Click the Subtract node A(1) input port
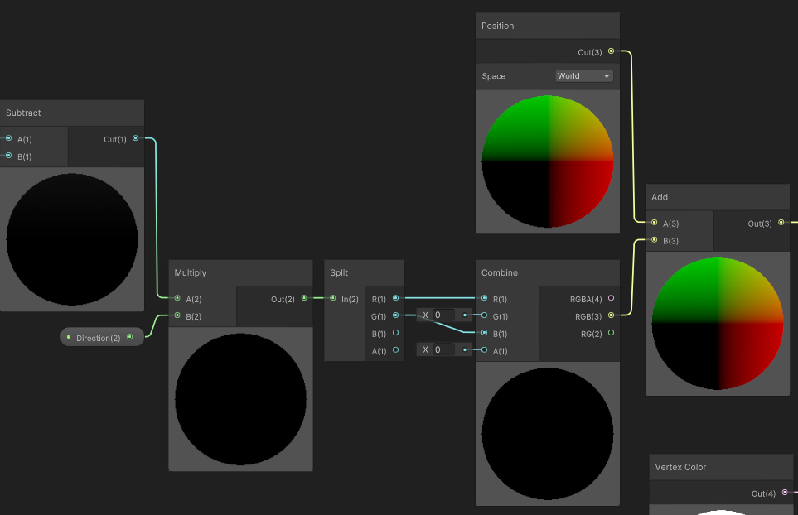 8,138
